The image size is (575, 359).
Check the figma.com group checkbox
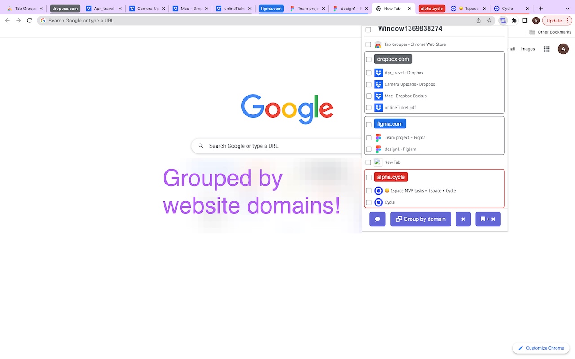tap(368, 124)
